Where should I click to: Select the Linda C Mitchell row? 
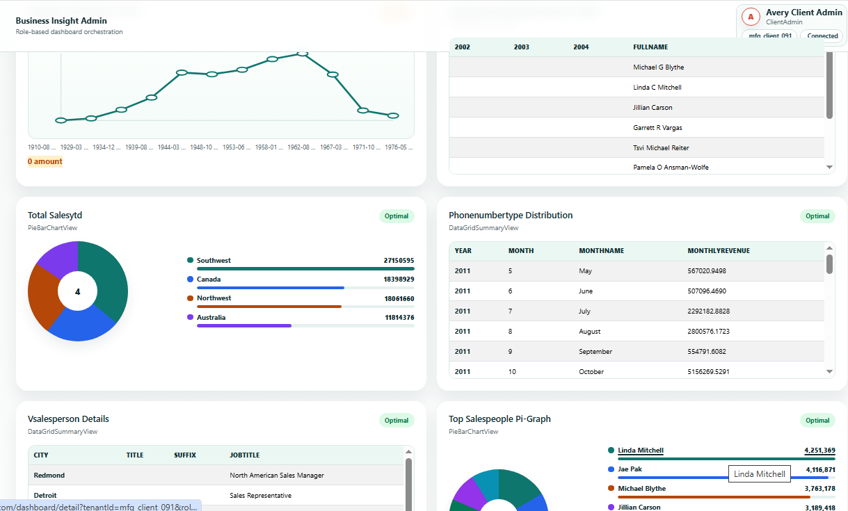coord(637,88)
